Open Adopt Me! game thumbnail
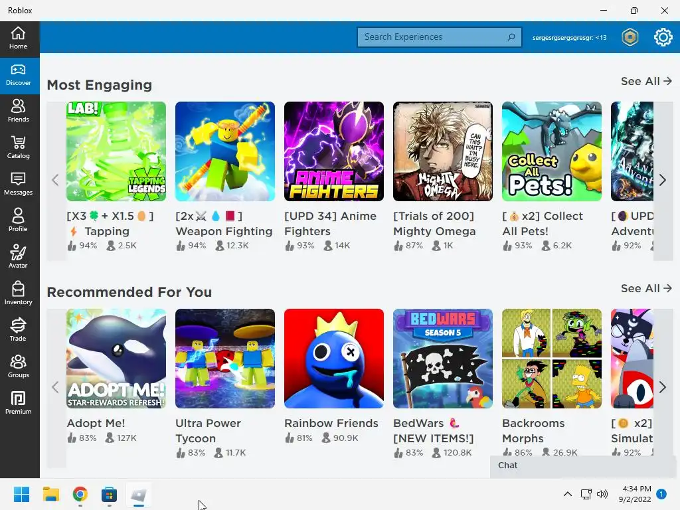The image size is (680, 510). pyautogui.click(x=116, y=359)
